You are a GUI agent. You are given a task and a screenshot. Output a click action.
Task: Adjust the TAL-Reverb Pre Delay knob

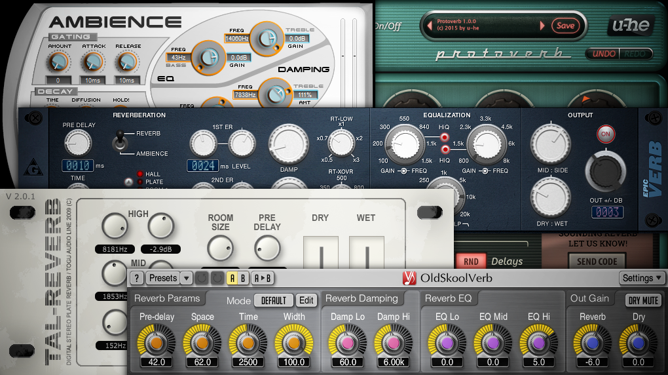[x=267, y=248]
